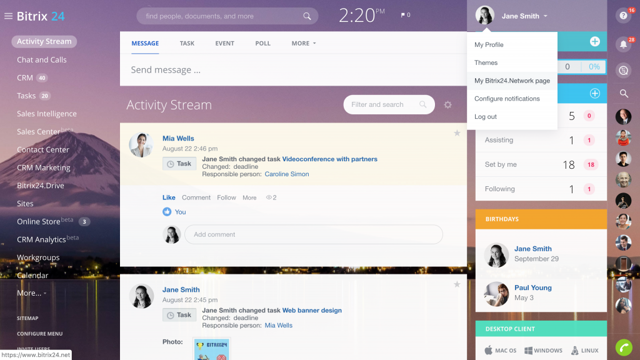The image size is (640, 360).
Task: Expand the MORE tab dropdown in message composer
Action: [x=303, y=43]
